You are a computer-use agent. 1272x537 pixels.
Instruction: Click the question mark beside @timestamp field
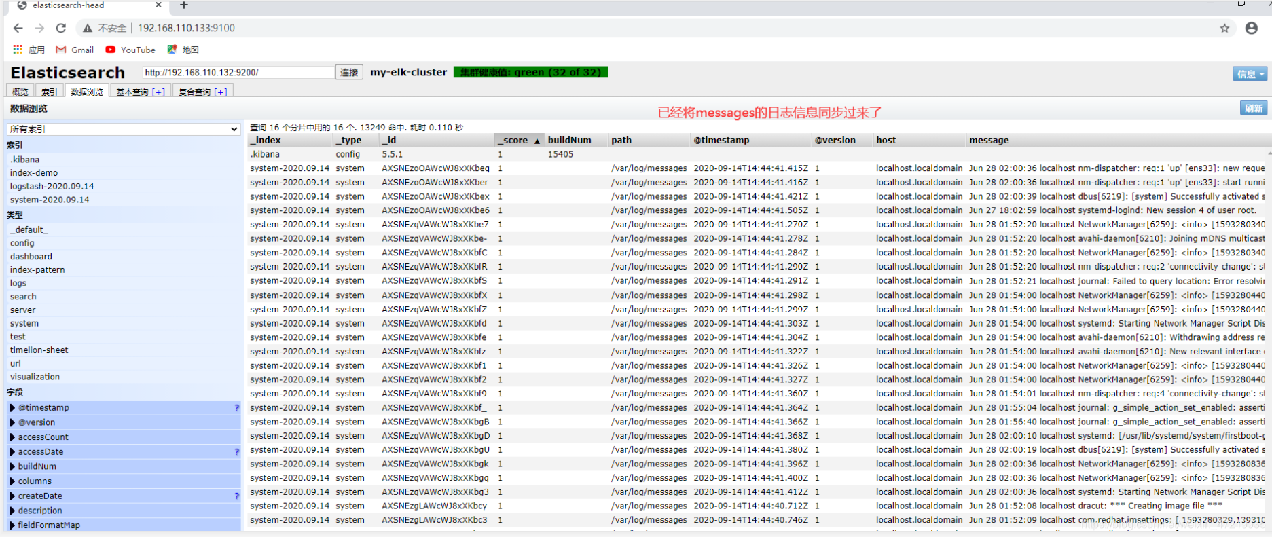(x=236, y=407)
